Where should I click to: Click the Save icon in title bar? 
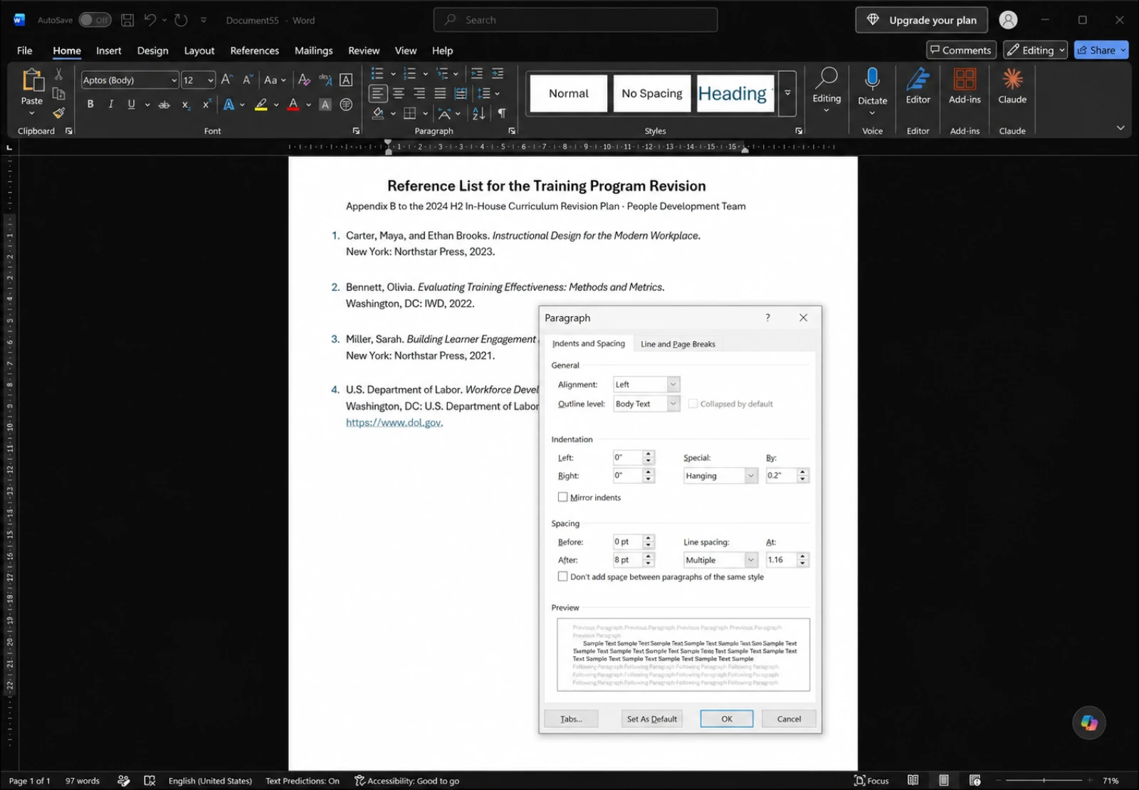coord(127,20)
